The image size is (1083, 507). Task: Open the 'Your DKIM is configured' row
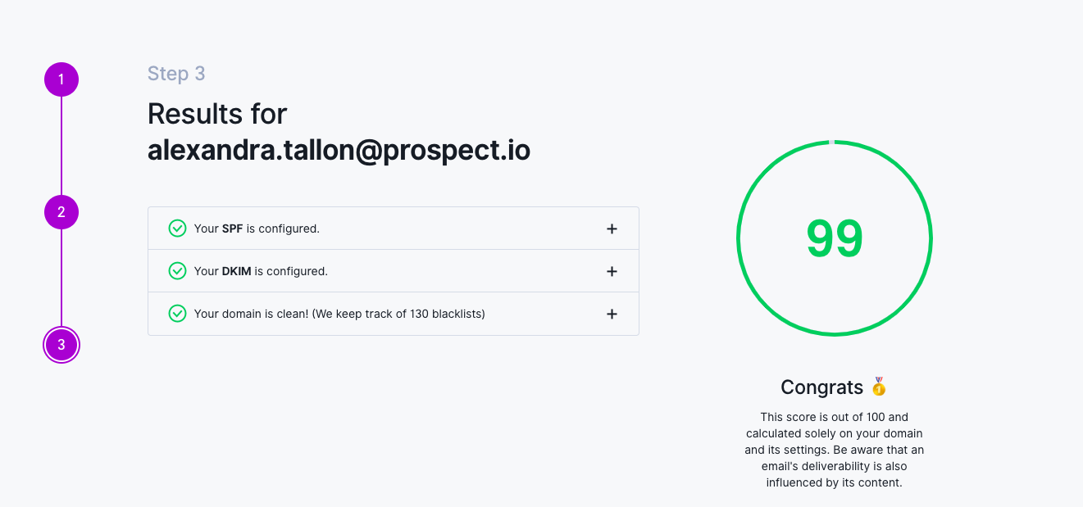coord(394,271)
